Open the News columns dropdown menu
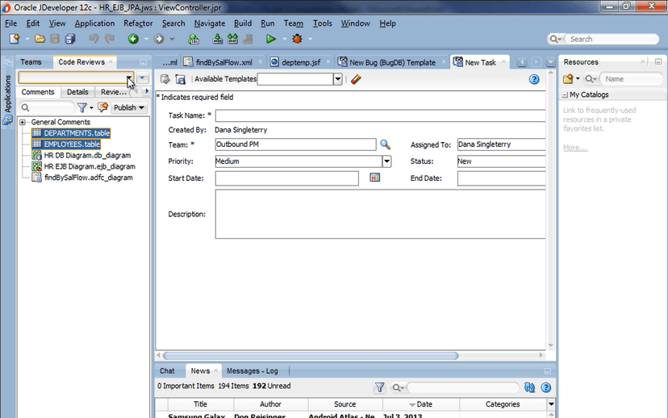The image size is (668, 418). pyautogui.click(x=551, y=404)
